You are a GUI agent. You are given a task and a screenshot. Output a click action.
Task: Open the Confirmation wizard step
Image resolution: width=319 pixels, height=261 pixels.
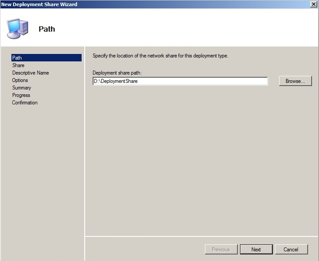tap(25, 103)
